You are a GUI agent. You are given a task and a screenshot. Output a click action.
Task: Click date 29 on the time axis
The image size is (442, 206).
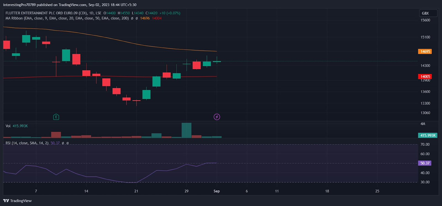pos(186,191)
